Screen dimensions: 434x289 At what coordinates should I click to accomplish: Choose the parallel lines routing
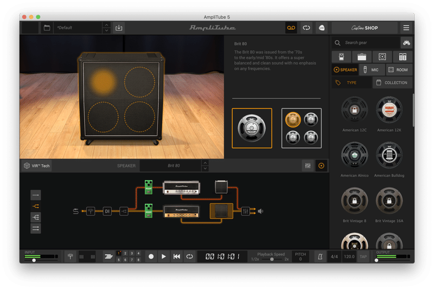[x=36, y=228]
